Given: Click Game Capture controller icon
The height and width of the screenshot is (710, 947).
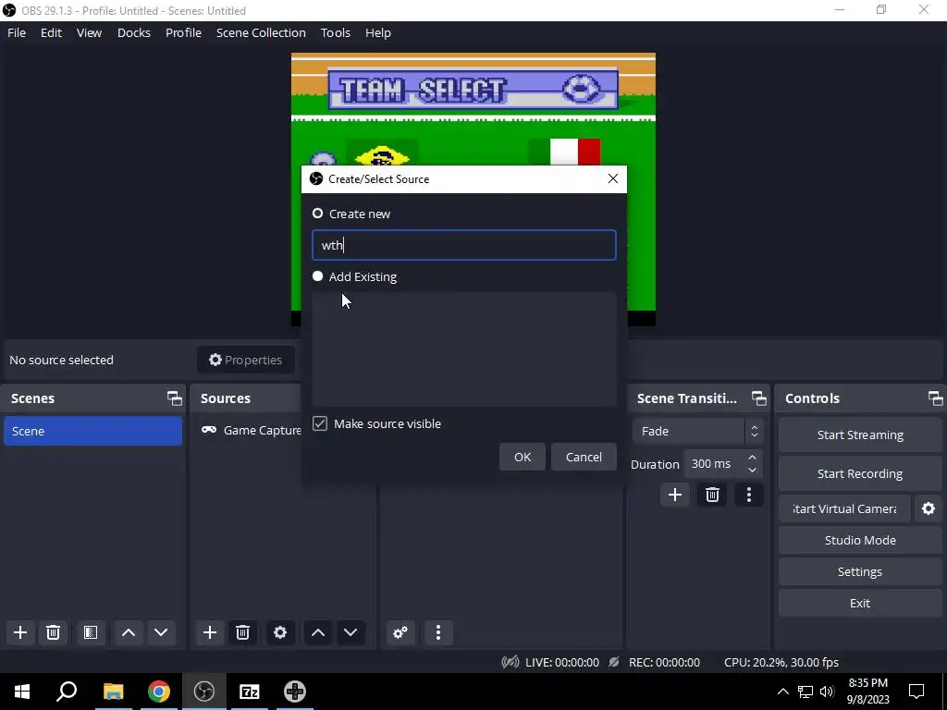Looking at the screenshot, I should 209,430.
